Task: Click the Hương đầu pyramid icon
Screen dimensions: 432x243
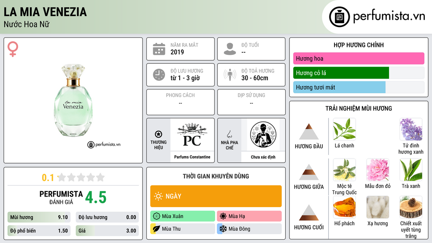Action: tap(309, 132)
